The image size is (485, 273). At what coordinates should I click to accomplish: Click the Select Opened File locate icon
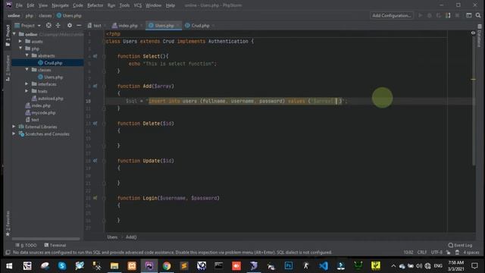click(48, 25)
